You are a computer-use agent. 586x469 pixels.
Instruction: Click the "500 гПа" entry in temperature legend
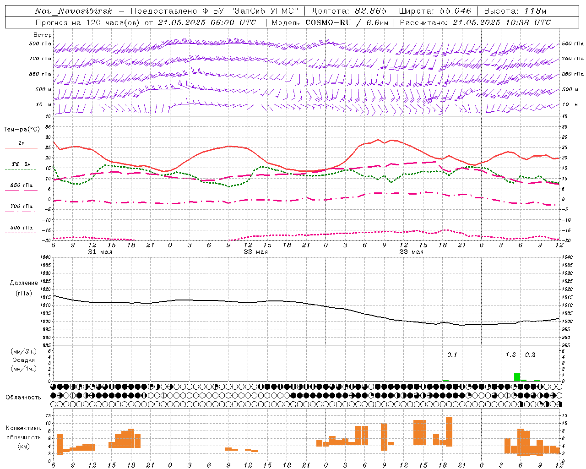[22, 228]
